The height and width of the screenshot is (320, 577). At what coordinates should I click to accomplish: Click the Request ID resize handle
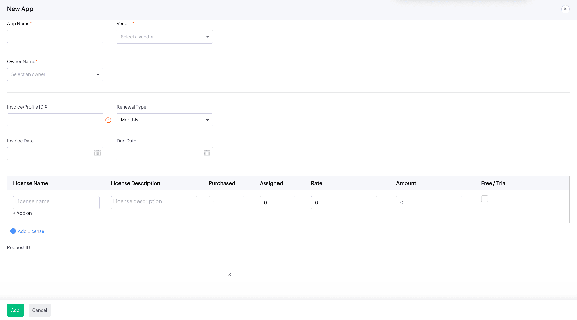coord(229,274)
